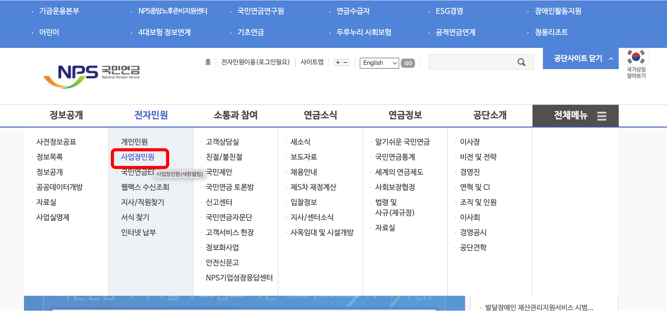
Task: Open NPS중앙노후준비지원센터 link
Action: tap(173, 11)
